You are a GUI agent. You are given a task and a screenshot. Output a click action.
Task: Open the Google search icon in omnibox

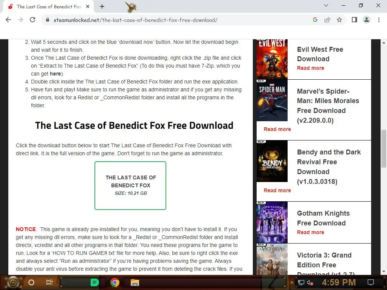(x=315, y=20)
